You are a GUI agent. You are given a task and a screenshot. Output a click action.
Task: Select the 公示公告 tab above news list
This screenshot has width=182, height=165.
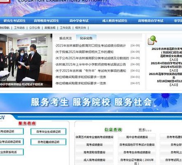click(86, 38)
